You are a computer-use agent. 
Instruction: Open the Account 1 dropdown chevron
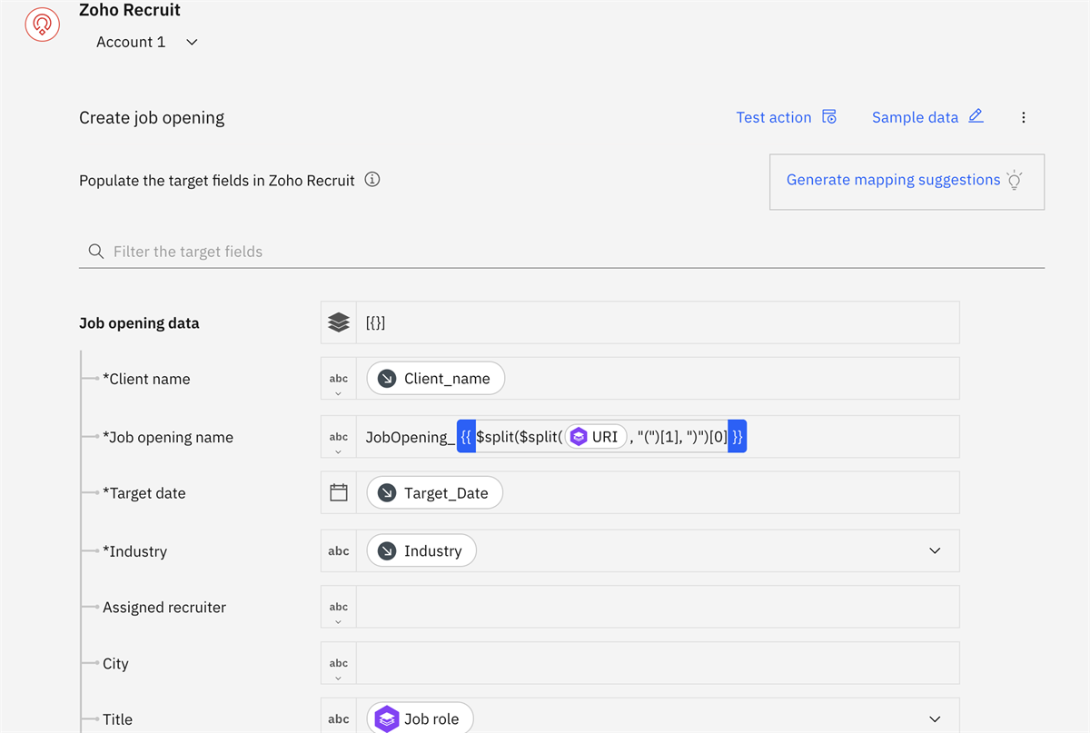coord(192,42)
